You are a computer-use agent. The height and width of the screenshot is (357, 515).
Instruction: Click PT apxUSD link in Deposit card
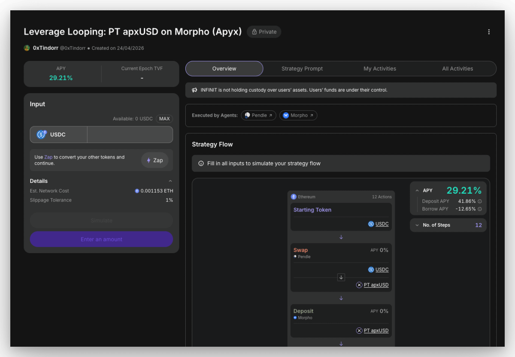pyautogui.click(x=376, y=330)
